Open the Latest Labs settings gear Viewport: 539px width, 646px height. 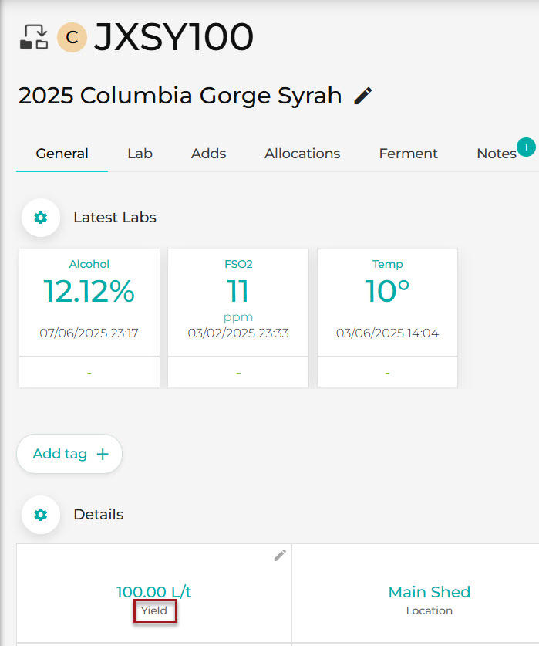pos(40,218)
